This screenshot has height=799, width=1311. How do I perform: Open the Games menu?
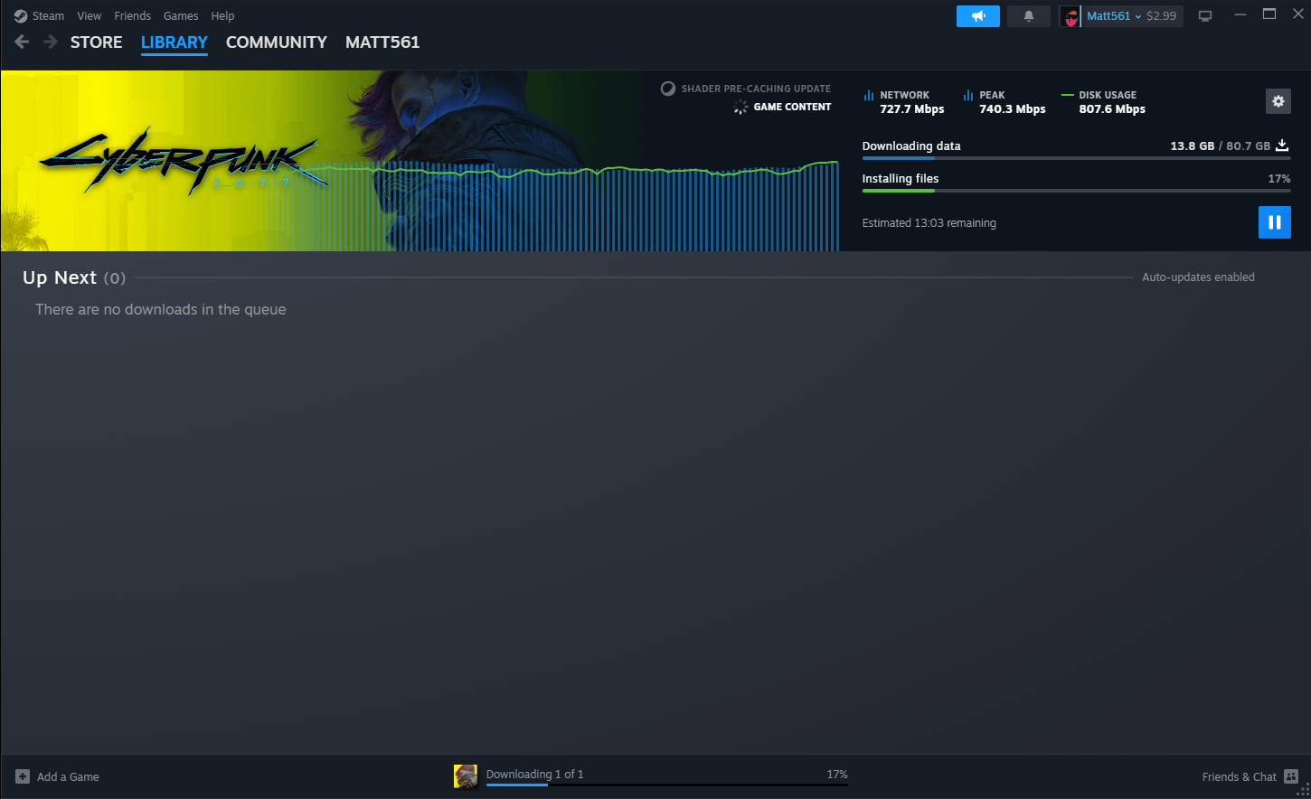(181, 16)
